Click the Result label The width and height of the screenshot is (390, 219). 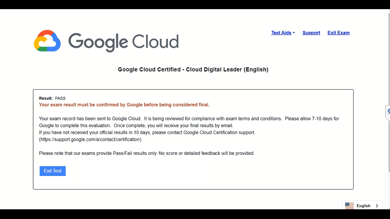click(46, 98)
